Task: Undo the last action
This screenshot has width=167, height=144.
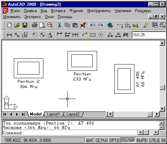Action: [x=93, y=25]
